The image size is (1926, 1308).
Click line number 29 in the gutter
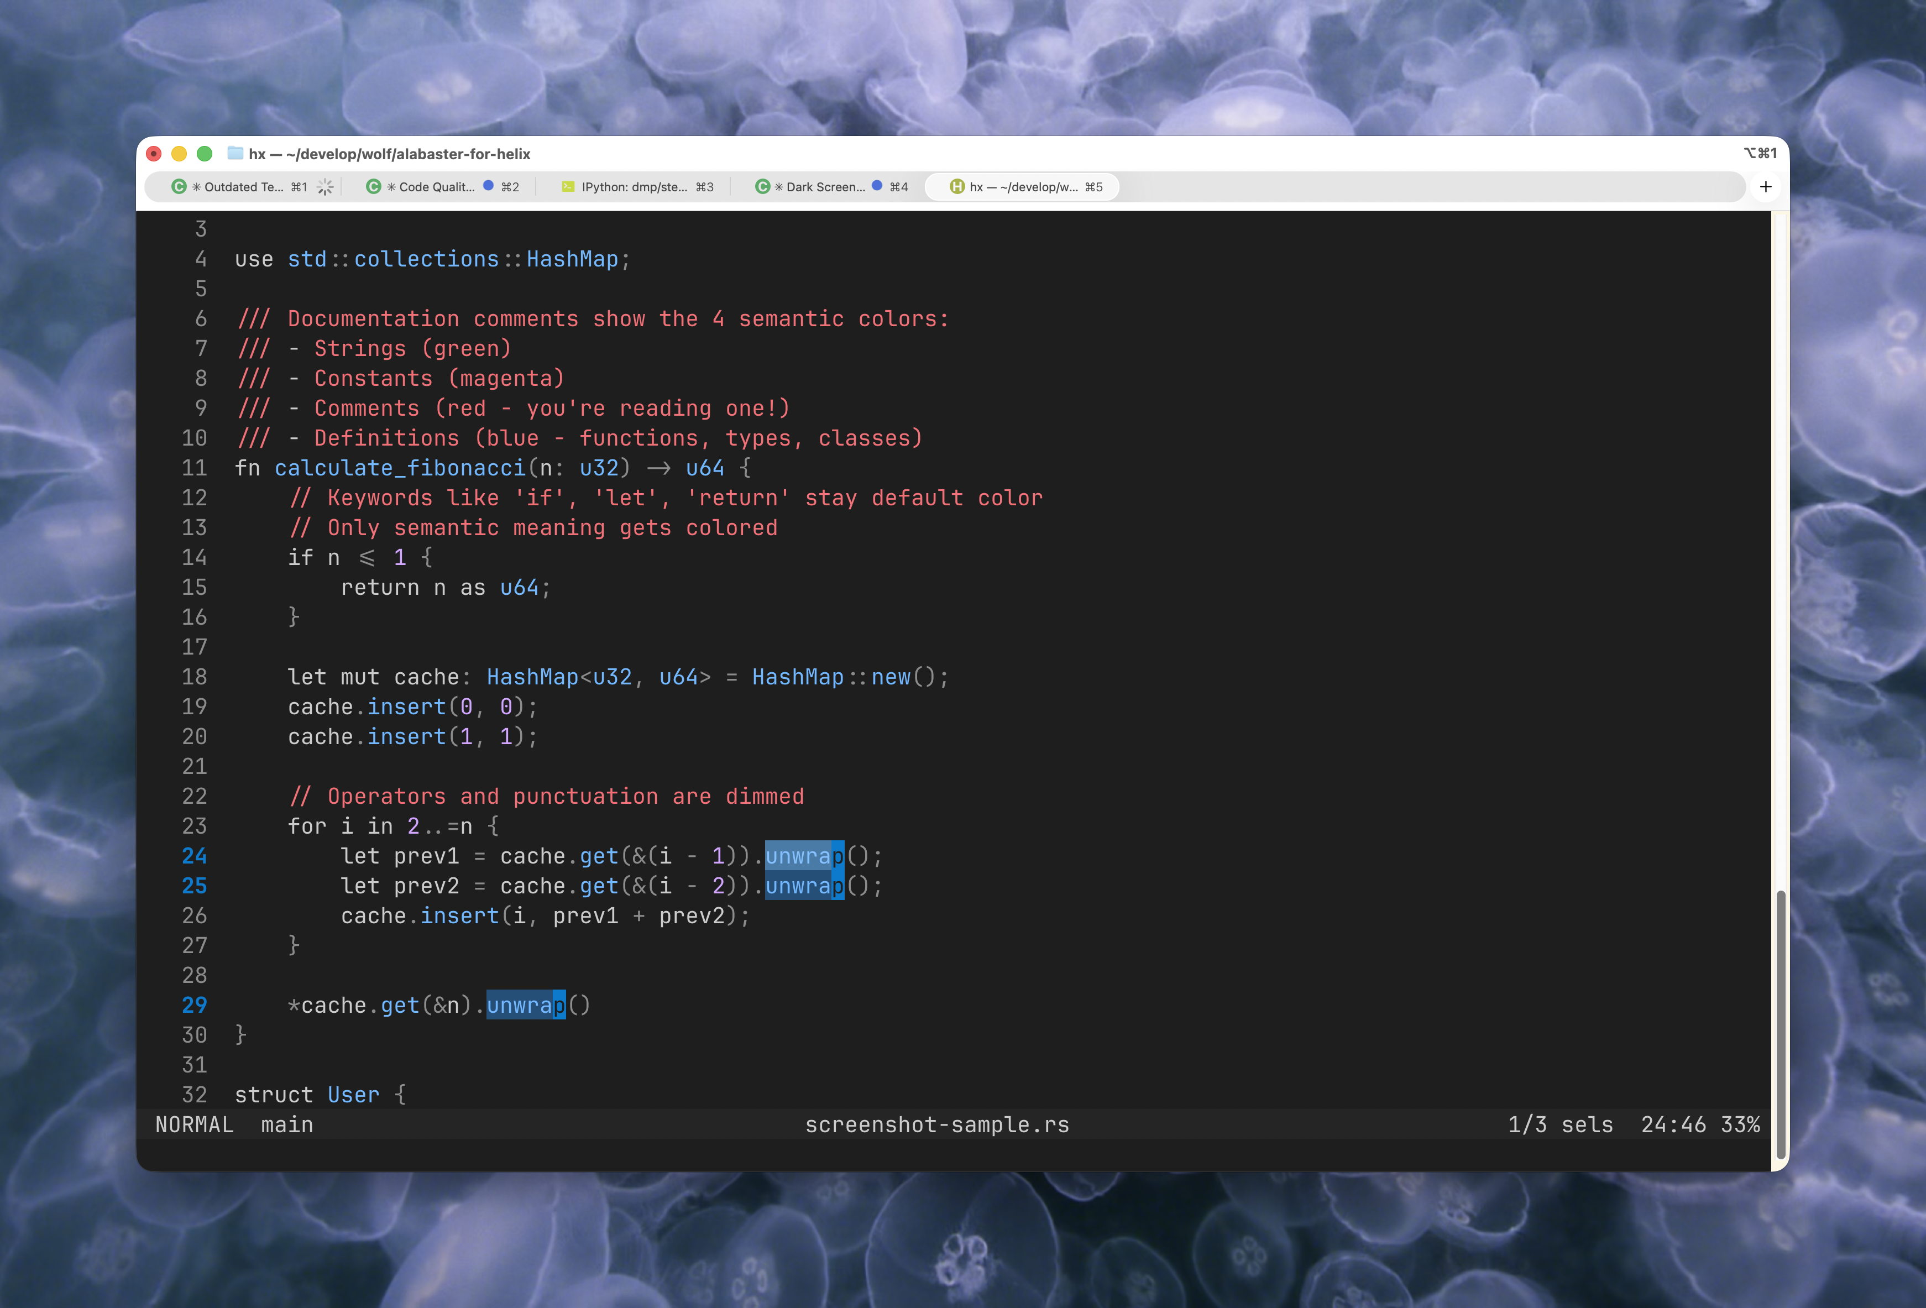194,1004
